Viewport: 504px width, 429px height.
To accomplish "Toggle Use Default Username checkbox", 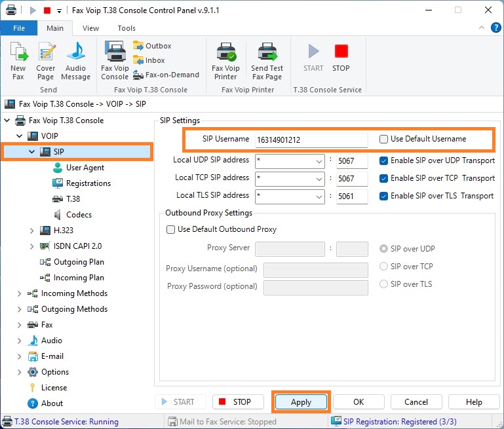I will point(383,139).
